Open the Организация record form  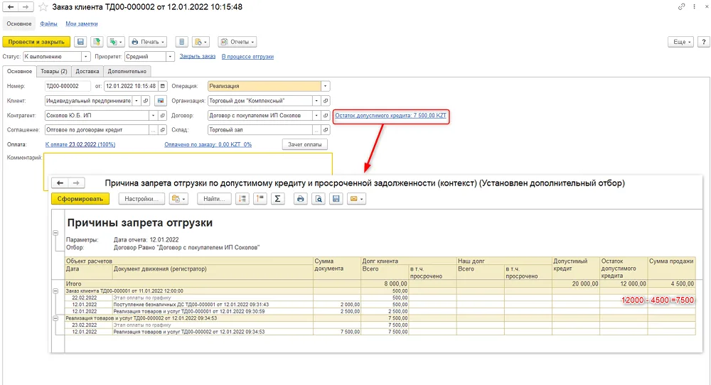pos(326,101)
